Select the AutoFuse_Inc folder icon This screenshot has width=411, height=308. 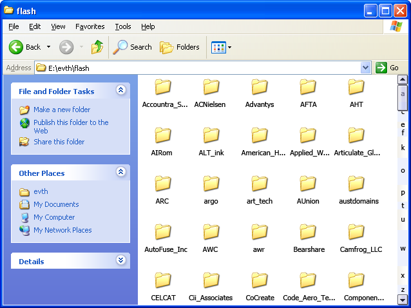pos(162,231)
